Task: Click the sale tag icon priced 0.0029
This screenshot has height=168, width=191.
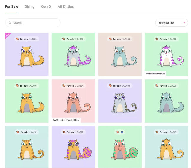Action: [x=157, y=86]
